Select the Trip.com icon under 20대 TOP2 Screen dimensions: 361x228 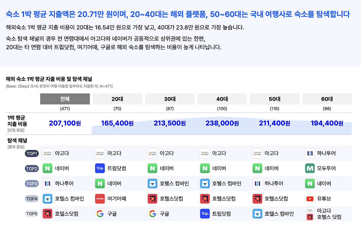(100, 168)
